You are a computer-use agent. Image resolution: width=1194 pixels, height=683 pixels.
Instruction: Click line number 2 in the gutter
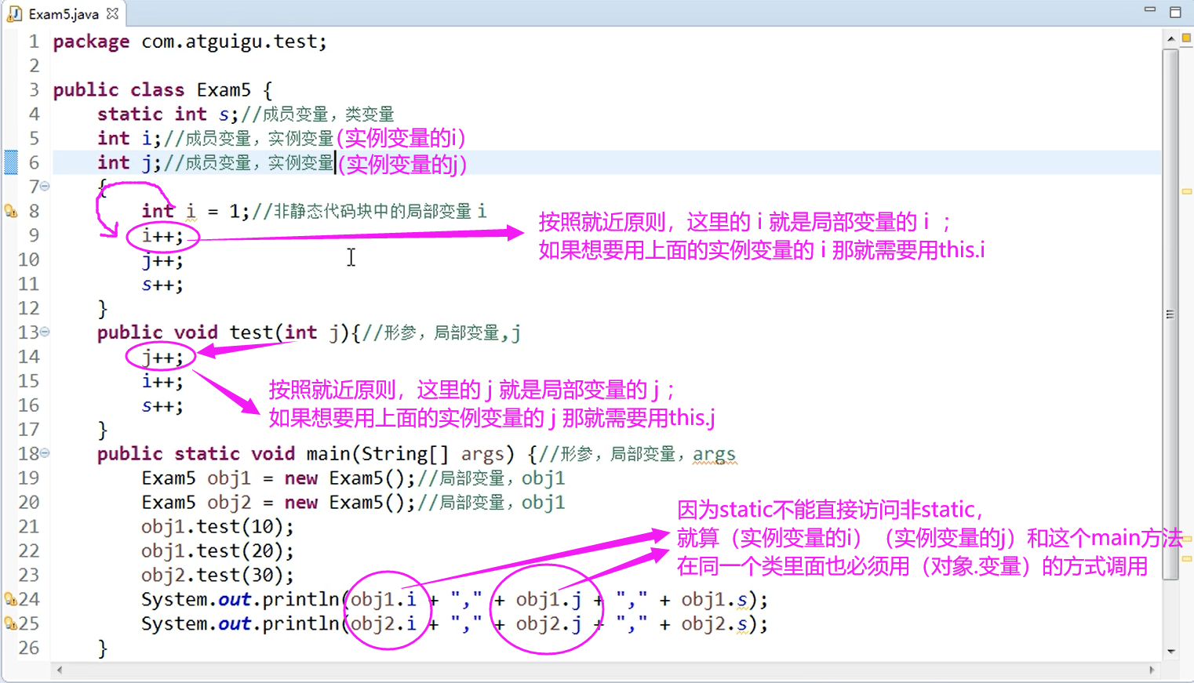(x=34, y=66)
